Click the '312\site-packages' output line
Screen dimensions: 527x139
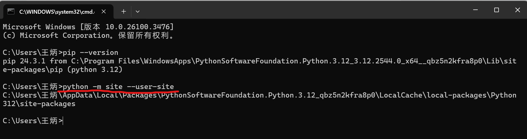[39, 104]
